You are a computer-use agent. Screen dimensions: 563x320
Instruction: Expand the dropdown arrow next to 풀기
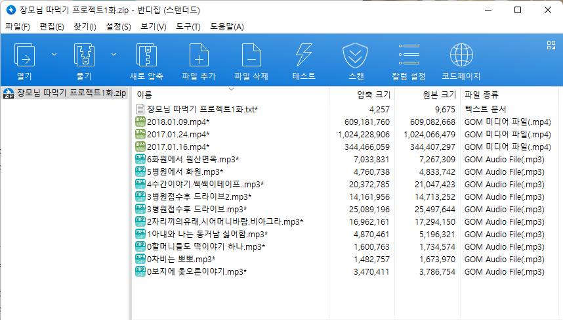tap(114, 55)
